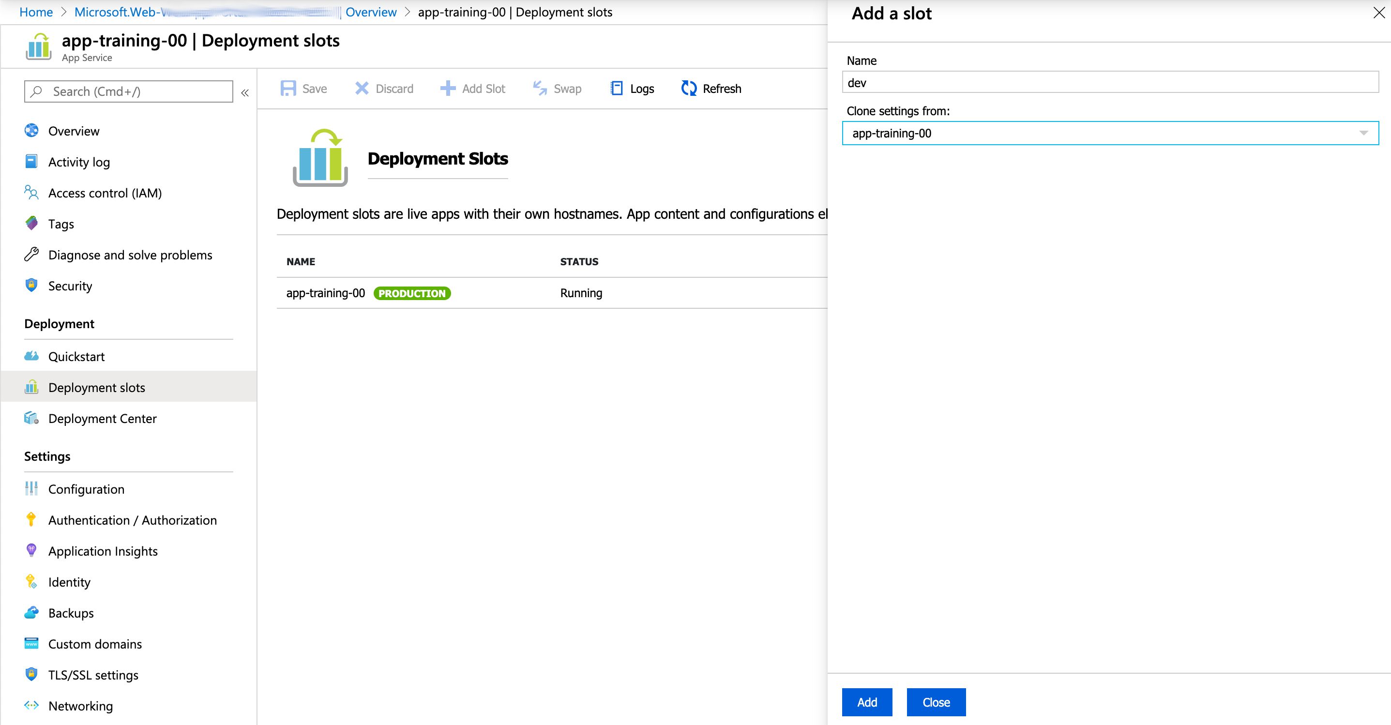1391x725 pixels.
Task: Collapse the sidebar with the double chevron
Action: pyautogui.click(x=244, y=93)
